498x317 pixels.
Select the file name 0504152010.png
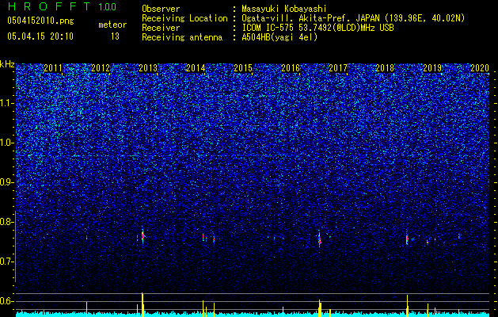(40, 21)
